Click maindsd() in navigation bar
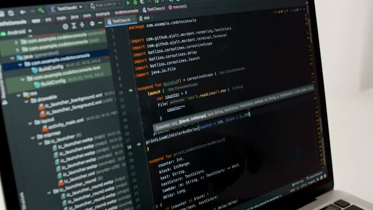Screen dimensions: 373x210 click(177, 7)
